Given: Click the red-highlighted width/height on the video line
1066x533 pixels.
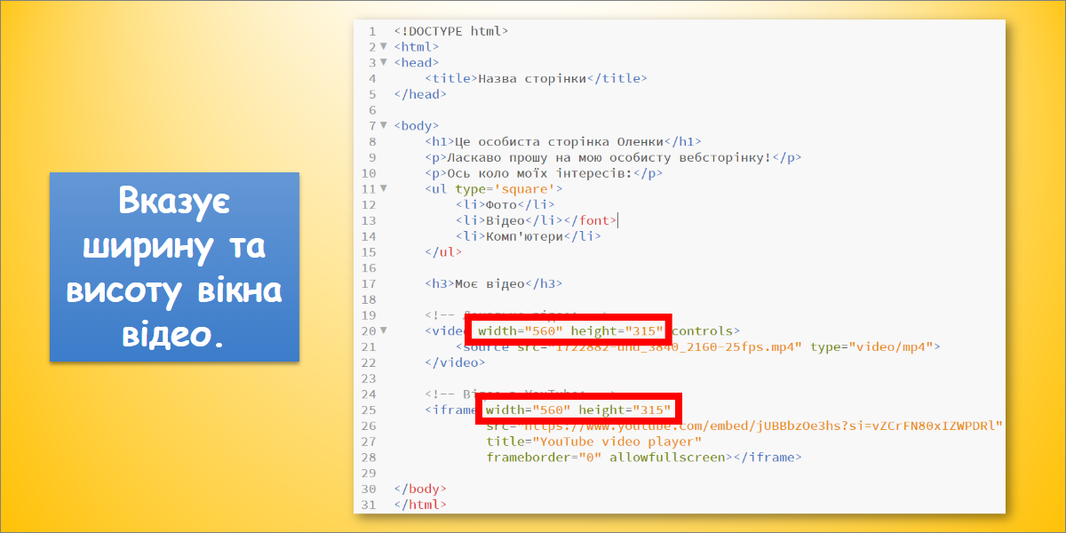Looking at the screenshot, I should [569, 331].
